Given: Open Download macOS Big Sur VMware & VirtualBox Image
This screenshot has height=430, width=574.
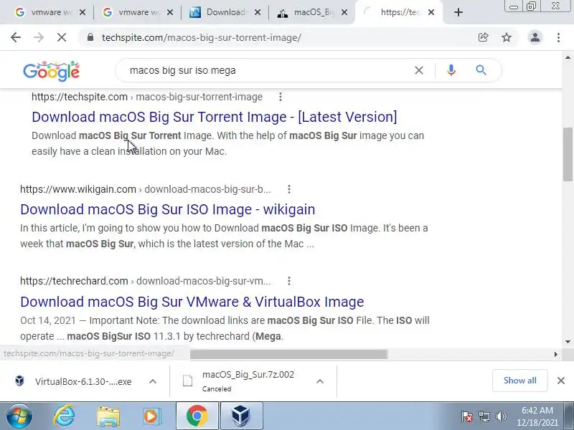Looking at the screenshot, I should [x=192, y=302].
